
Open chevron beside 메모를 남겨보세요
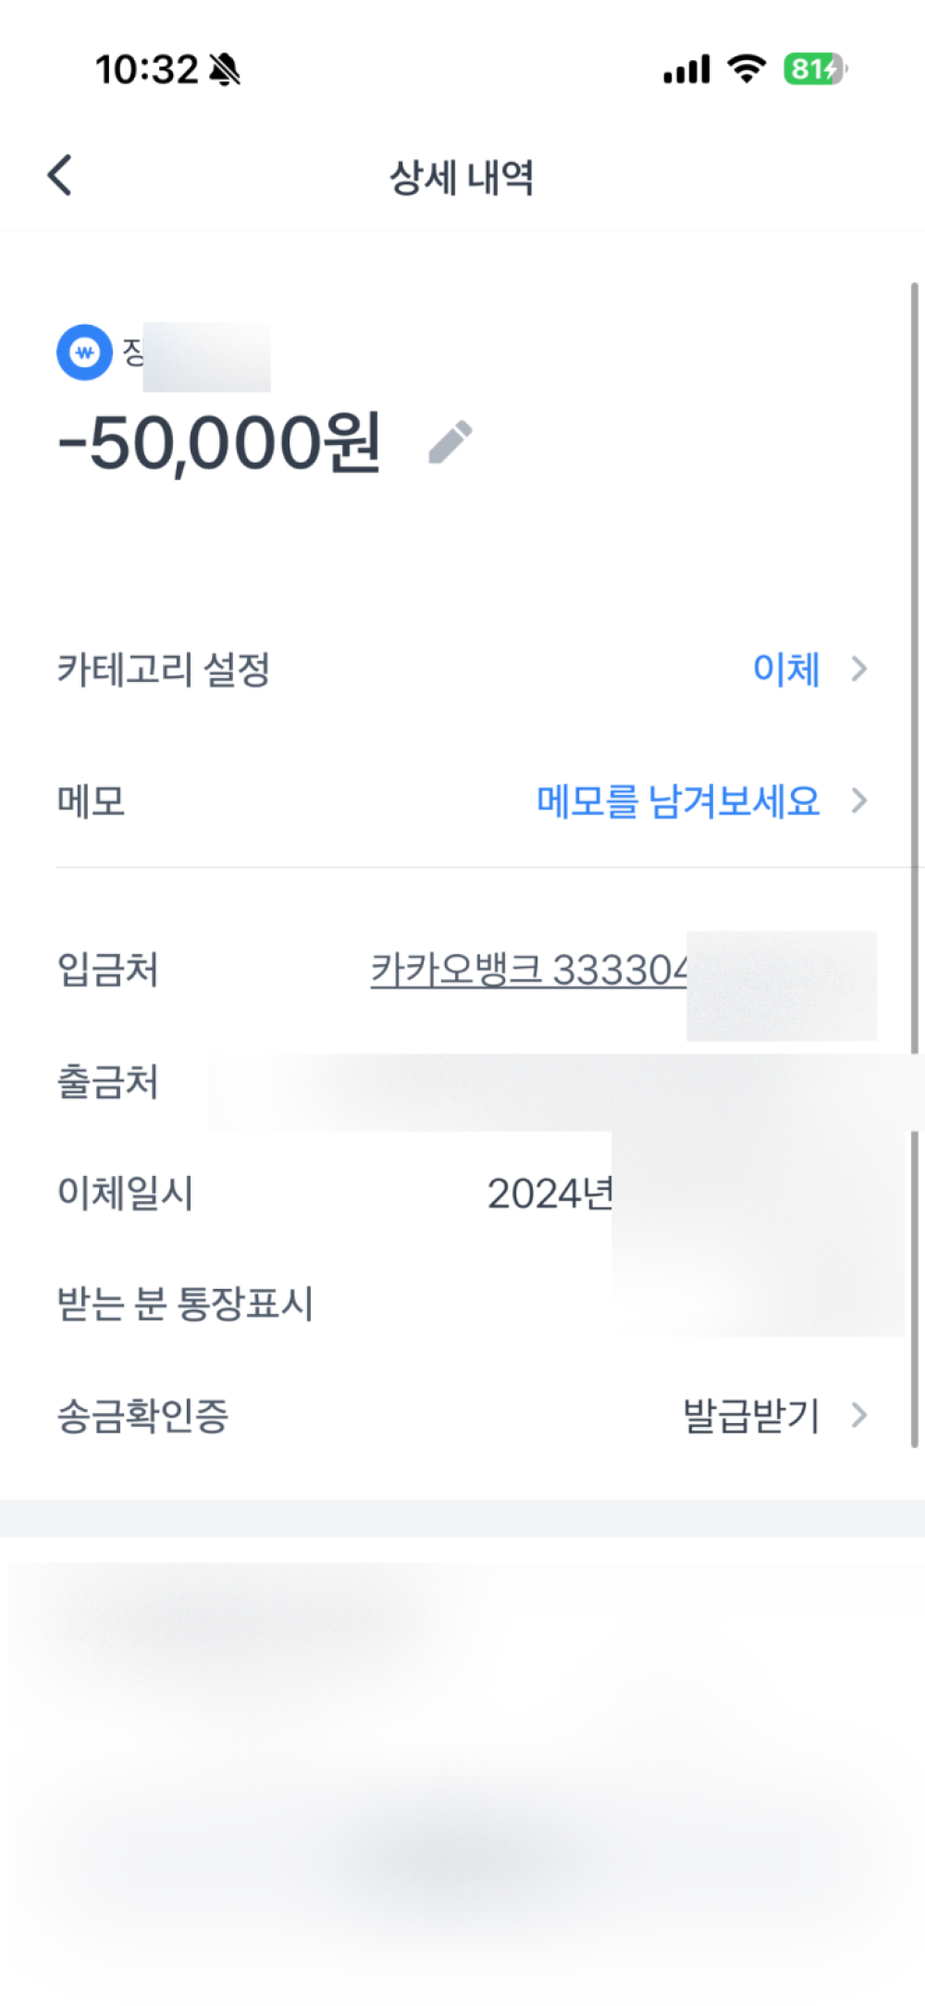(859, 800)
